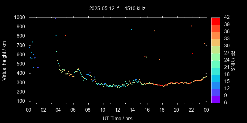The width and height of the screenshot is (247, 123).
Task: Pick the orange 33–36 dB colorbar segment
Action: pos(216,35)
